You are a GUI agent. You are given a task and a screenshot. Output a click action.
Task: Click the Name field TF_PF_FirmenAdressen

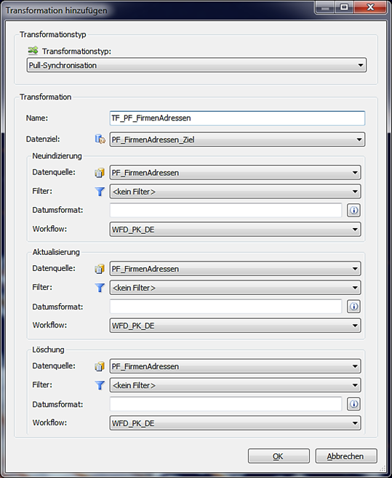(237, 118)
